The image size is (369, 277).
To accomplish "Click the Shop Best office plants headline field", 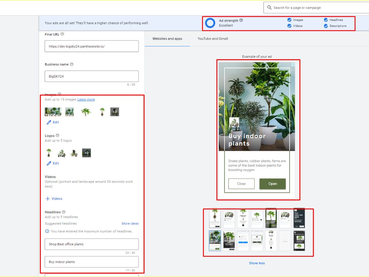I will [92, 244].
